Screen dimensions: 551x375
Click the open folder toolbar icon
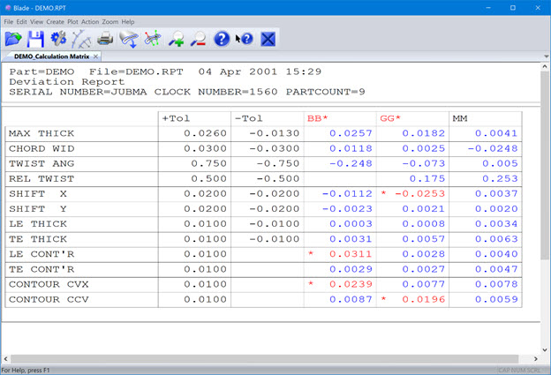tap(13, 39)
